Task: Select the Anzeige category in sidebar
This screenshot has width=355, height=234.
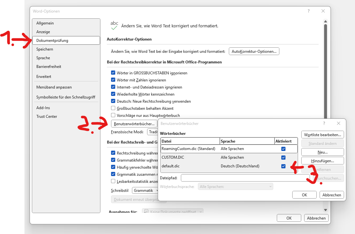Action: point(66,32)
